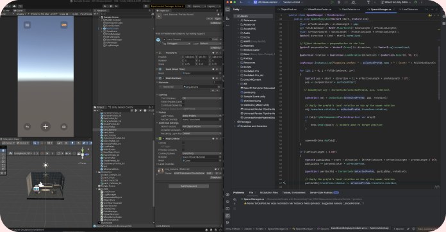Image resolution: width=446 pixels, height=232 pixels.
Task: Open the Version control dropdown in Rider
Action: tap(293, 3)
